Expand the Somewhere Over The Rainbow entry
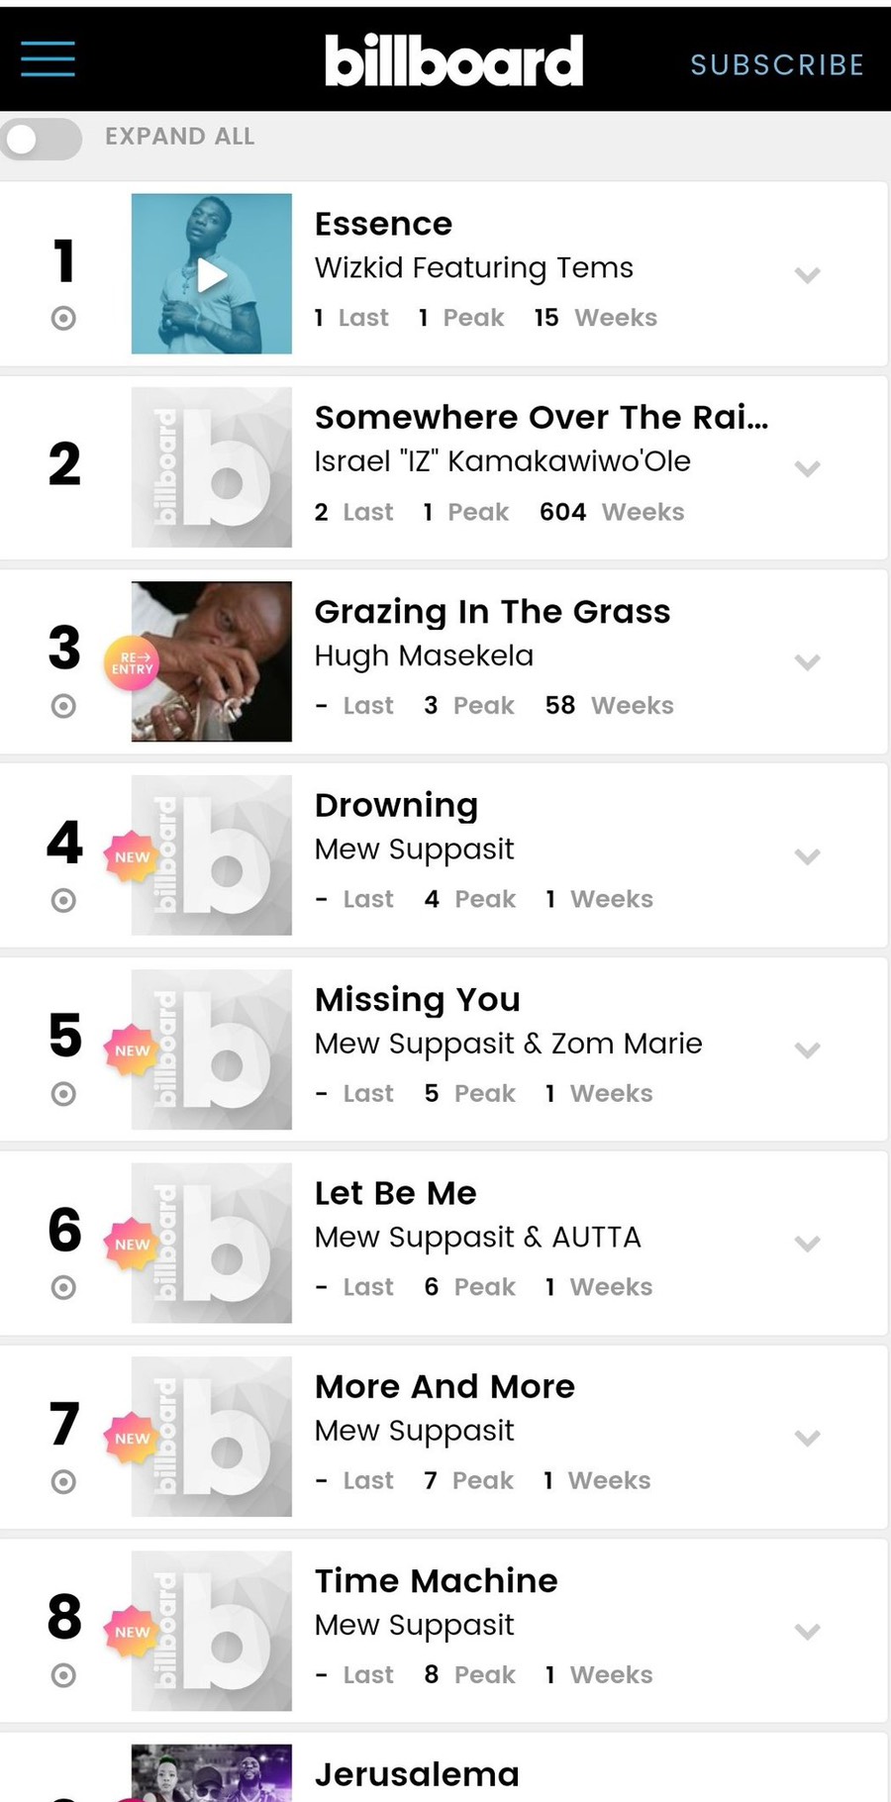891x1802 pixels. (808, 468)
